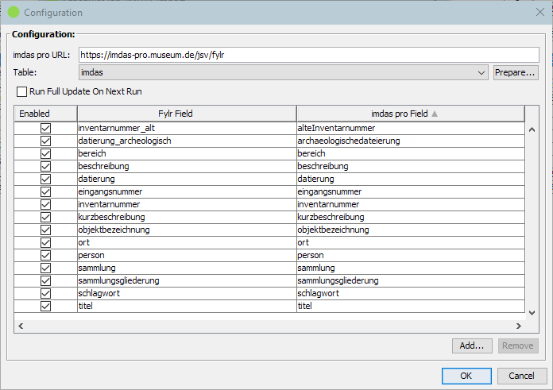Close the Configuration dialog
Viewport: 553px width, 390px height.
point(540,12)
